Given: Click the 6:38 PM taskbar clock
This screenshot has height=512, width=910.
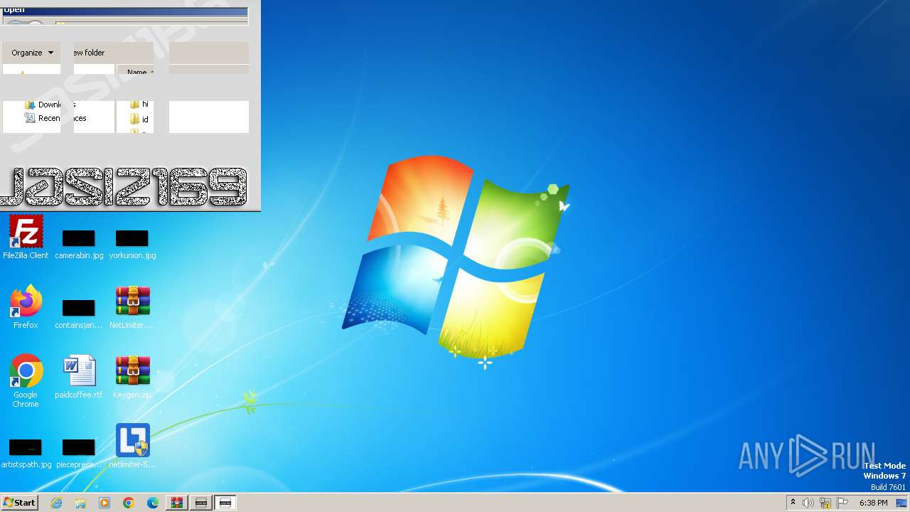Looking at the screenshot, I should pyautogui.click(x=873, y=503).
